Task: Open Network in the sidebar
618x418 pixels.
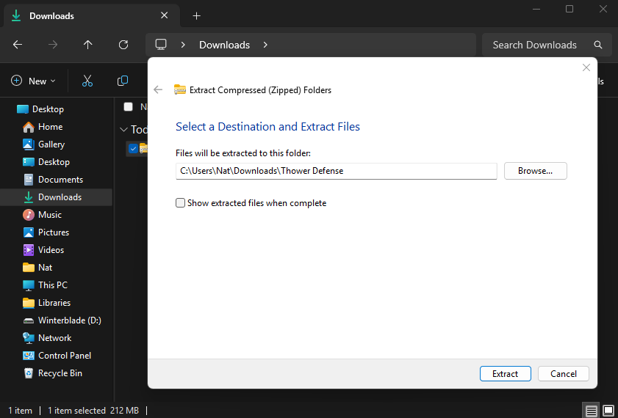Action: pyautogui.click(x=57, y=338)
